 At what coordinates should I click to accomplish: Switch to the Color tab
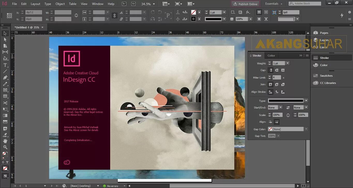coord(271,56)
